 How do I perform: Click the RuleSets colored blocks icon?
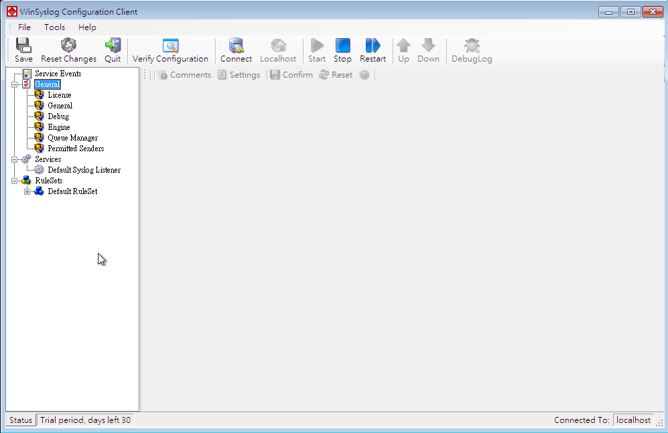pyautogui.click(x=26, y=180)
